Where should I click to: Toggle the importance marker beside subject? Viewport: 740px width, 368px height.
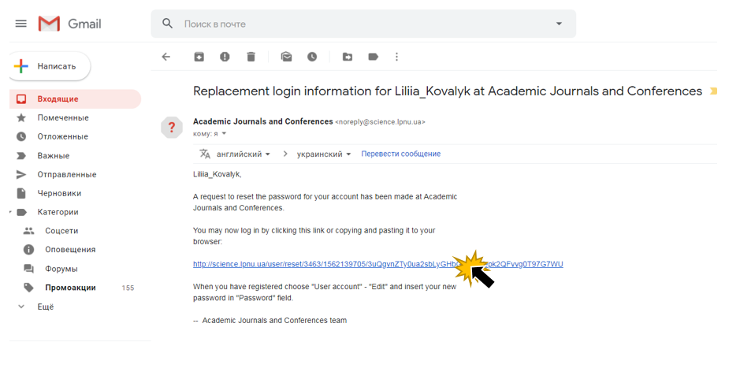[x=713, y=91]
